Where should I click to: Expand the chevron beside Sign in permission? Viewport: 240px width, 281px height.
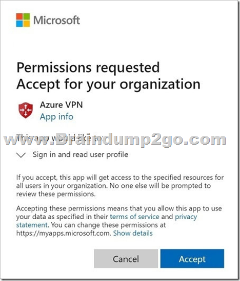point(21,155)
